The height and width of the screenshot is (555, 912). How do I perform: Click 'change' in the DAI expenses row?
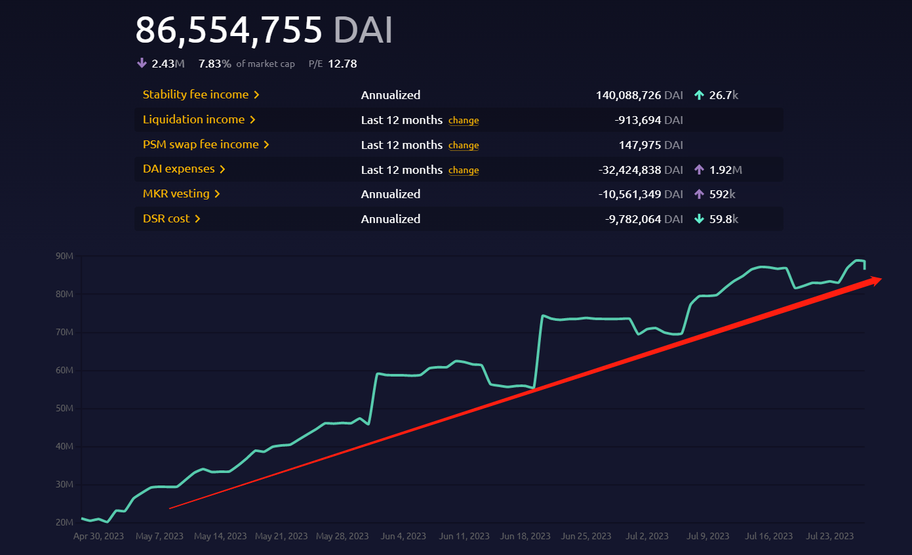point(464,171)
